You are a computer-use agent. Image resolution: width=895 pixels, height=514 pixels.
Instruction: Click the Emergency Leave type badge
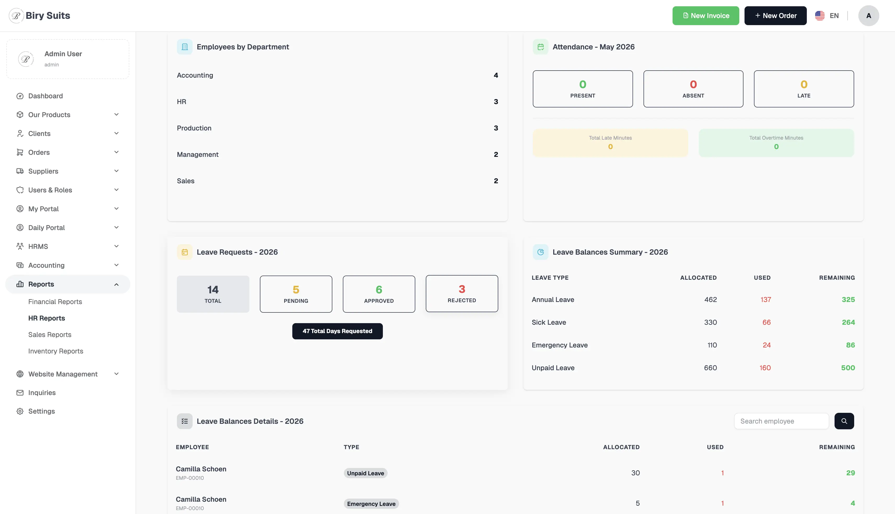pyautogui.click(x=371, y=503)
